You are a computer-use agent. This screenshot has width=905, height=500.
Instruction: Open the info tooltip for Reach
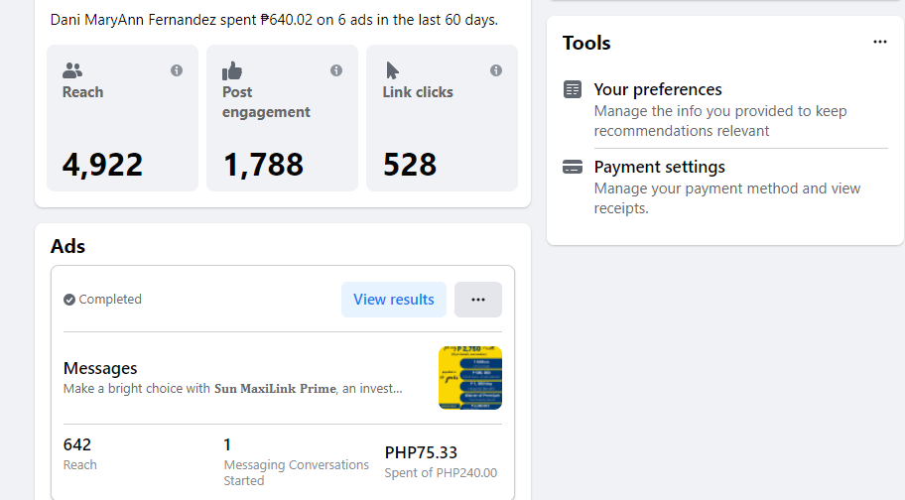(177, 70)
